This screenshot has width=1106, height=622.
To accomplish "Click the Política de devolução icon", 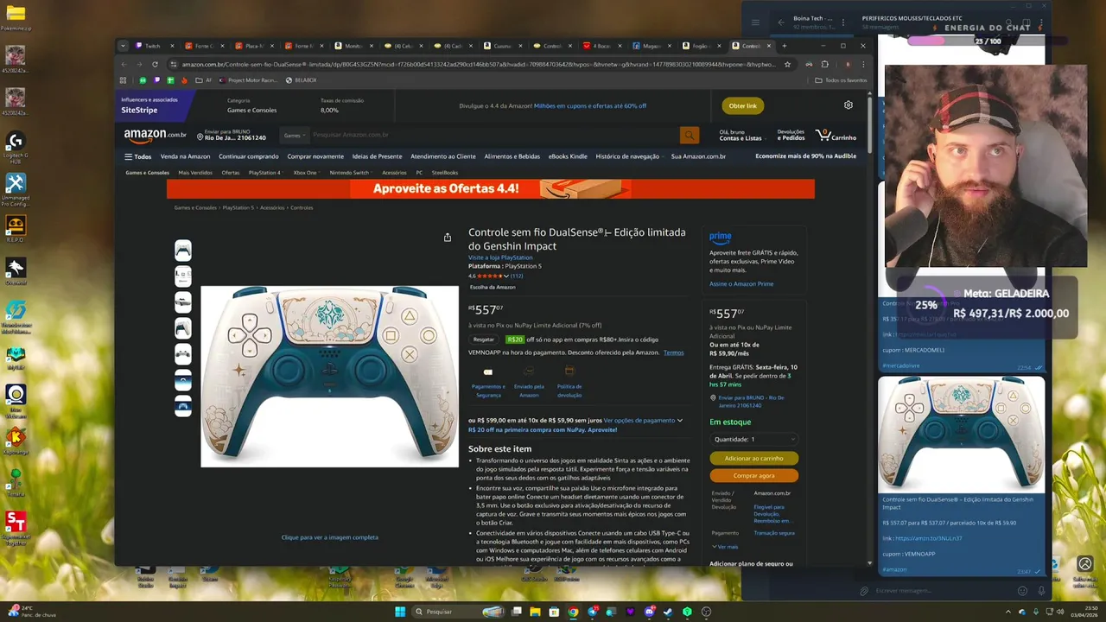I will [569, 371].
